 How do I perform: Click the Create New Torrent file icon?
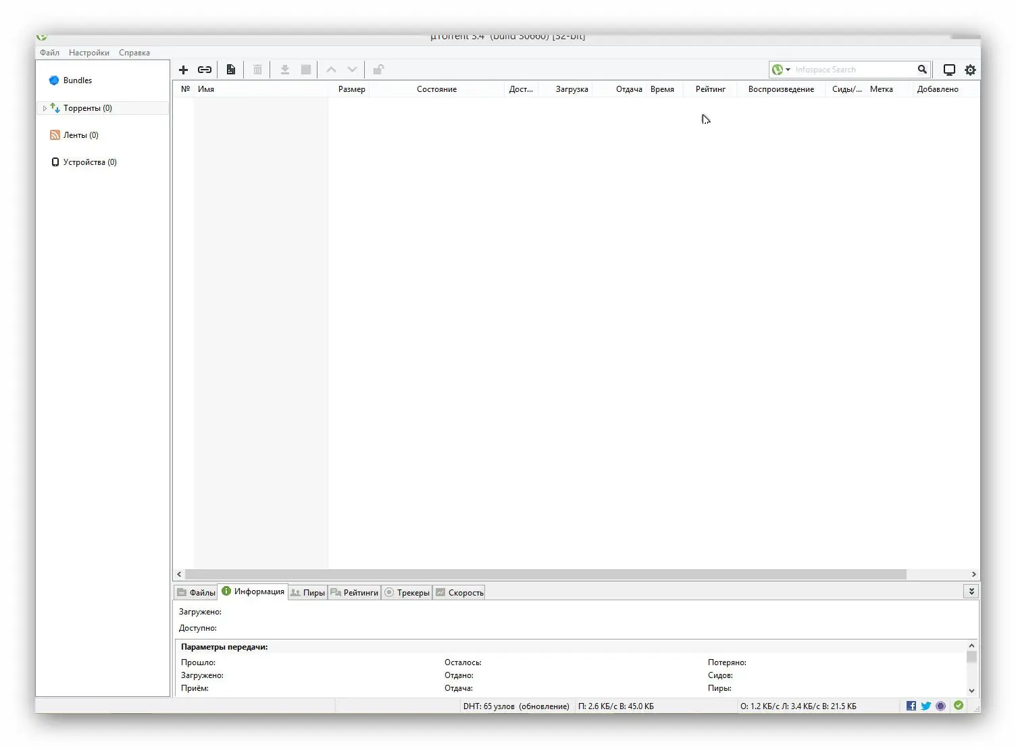(x=231, y=70)
